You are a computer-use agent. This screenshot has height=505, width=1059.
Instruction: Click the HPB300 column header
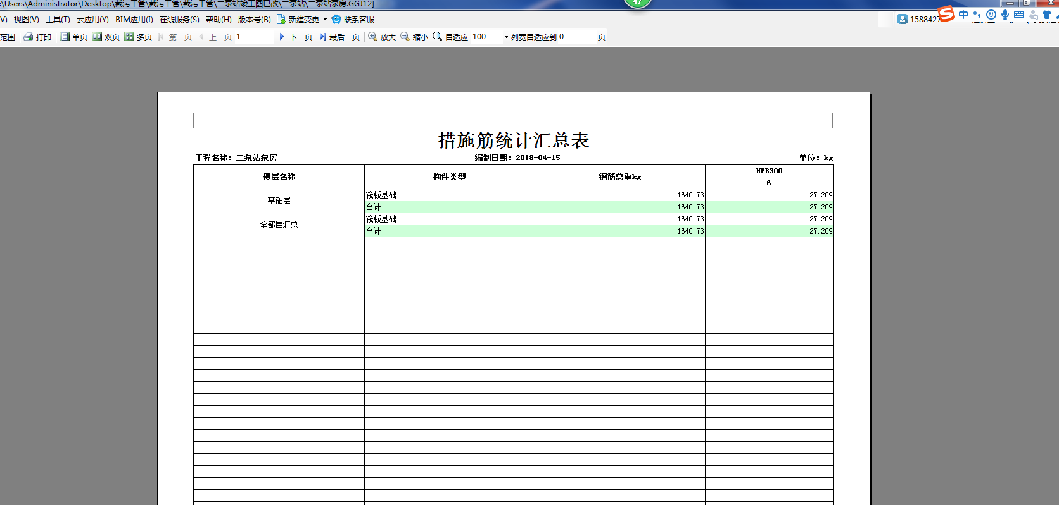[769, 171]
